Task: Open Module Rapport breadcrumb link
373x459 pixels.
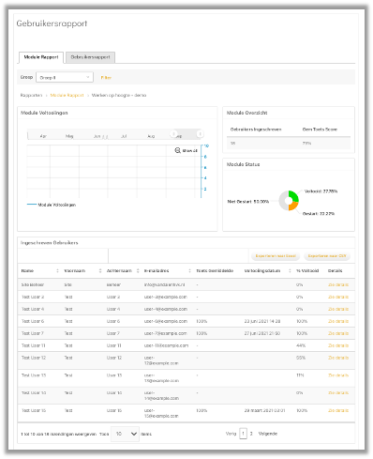Action: 67,95
